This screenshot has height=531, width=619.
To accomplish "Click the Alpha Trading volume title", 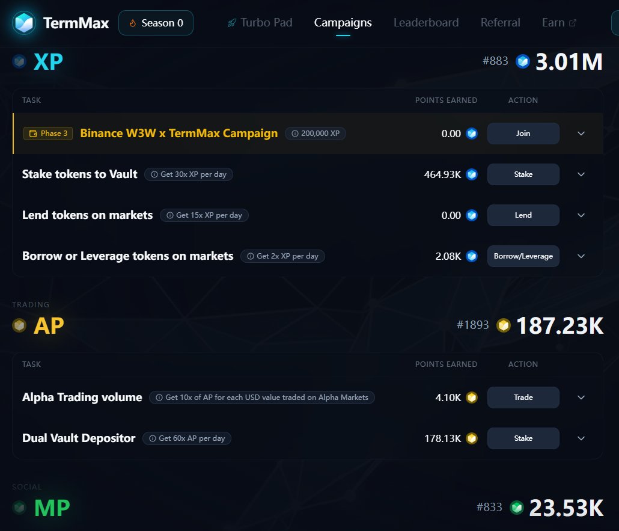I will pyautogui.click(x=82, y=397).
